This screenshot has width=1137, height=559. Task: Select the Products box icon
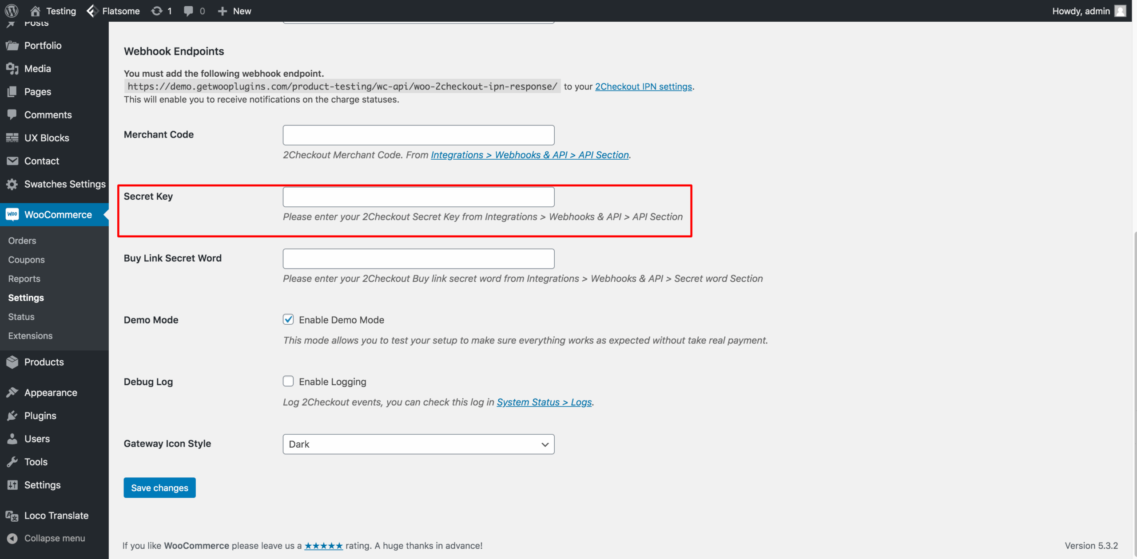click(x=12, y=362)
